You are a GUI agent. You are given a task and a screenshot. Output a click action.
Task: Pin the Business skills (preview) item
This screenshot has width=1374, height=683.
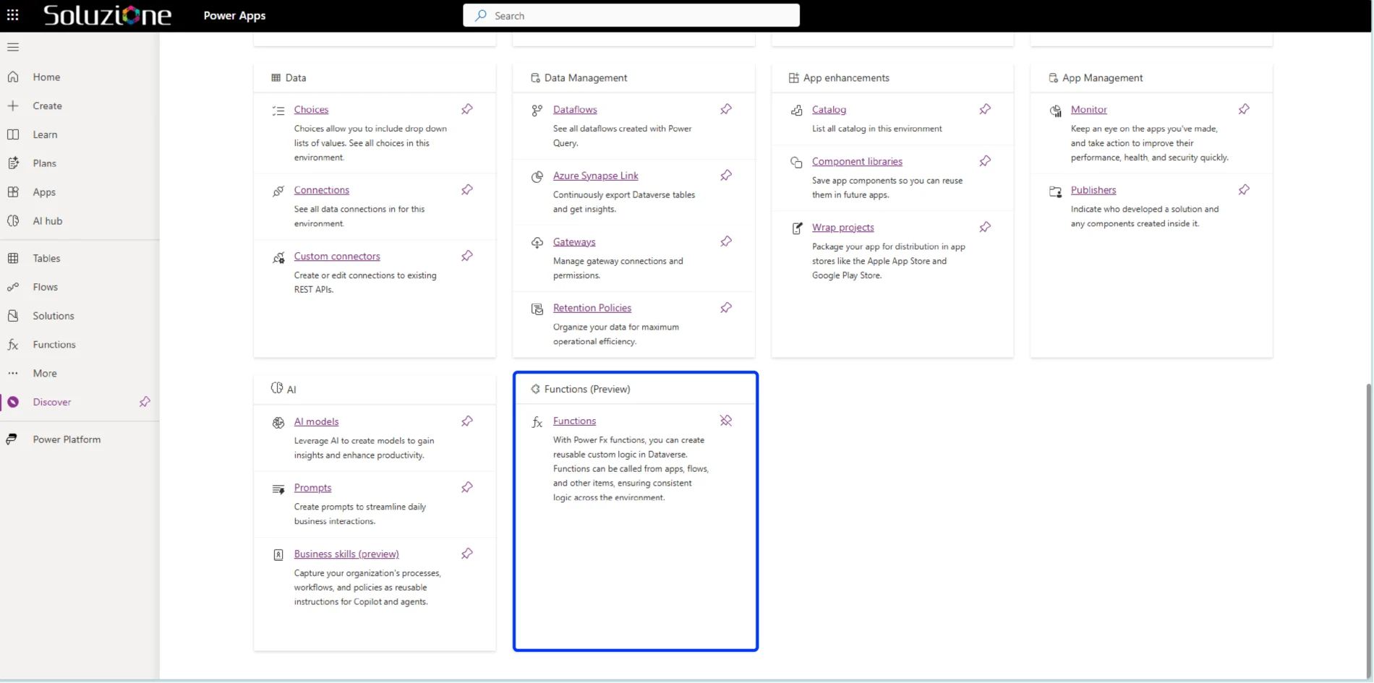467,554
